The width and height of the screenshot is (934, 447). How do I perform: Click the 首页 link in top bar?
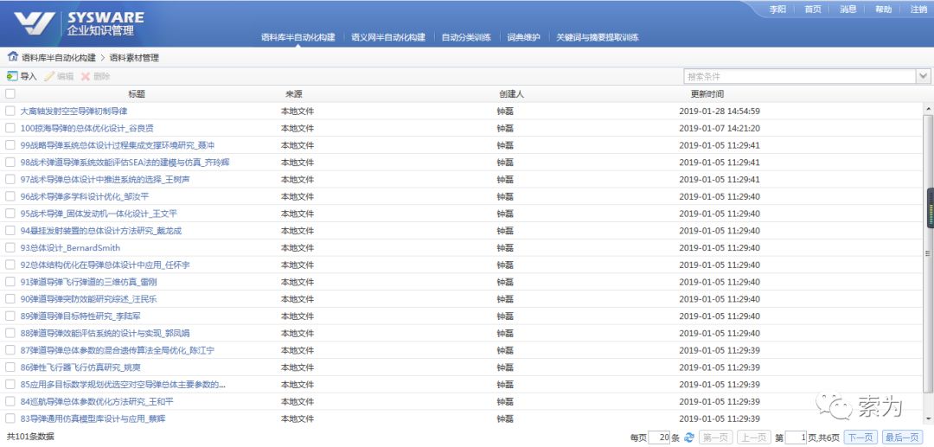point(812,9)
